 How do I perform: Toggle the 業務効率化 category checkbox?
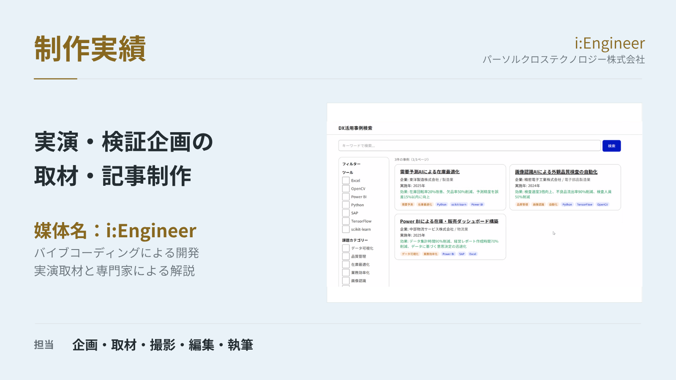(346, 273)
